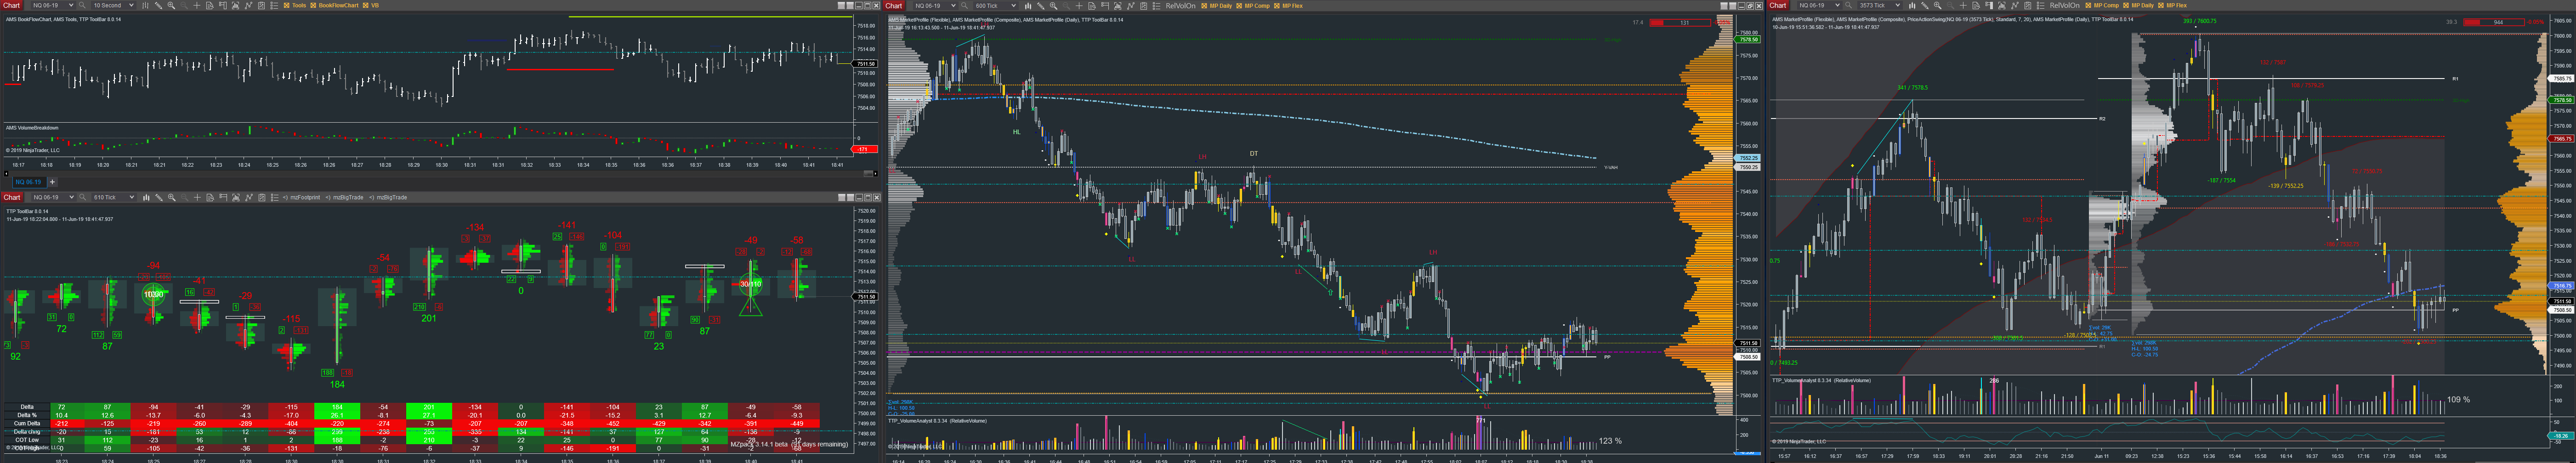Open strategies dialog in the 10 Second chart
Screen dimensions: 2576x463
(x=249, y=5)
